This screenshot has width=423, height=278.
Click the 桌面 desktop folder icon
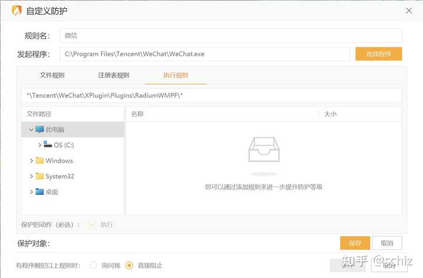[40, 192]
